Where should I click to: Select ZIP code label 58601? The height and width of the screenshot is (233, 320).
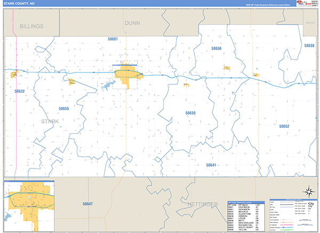click(113, 39)
